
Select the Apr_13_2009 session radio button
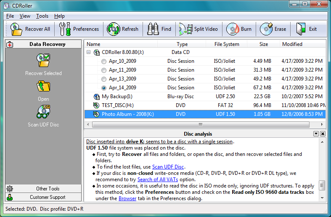(103, 79)
